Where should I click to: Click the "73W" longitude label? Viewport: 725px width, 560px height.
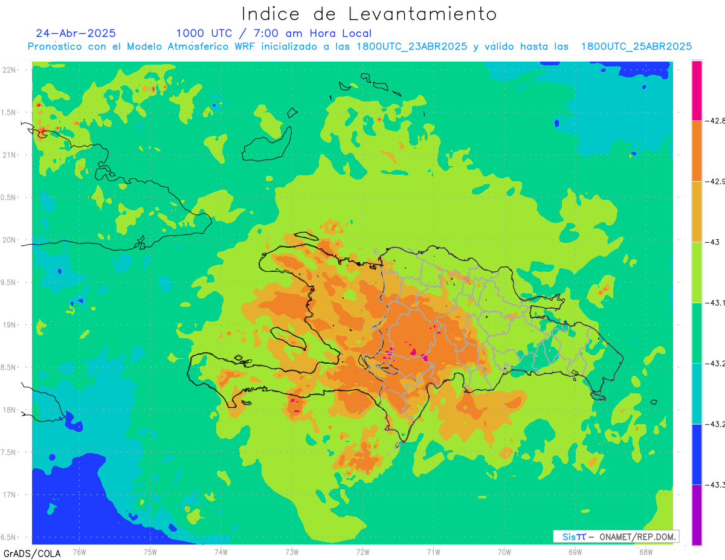[292, 552]
